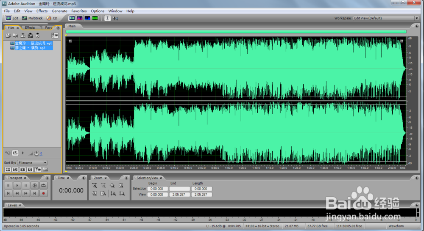Select Spectral Phase display icon
Image resolution: width=424 pixels, height=231 pixels.
tap(95, 18)
